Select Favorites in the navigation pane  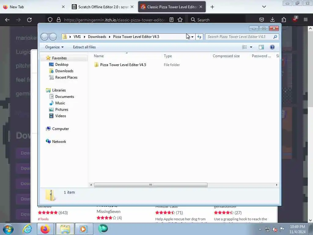coord(59,58)
